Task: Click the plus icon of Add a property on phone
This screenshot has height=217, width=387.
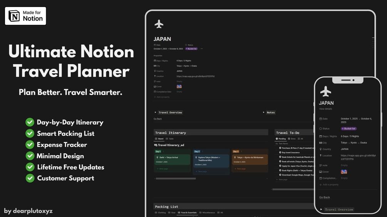Action: [321, 184]
